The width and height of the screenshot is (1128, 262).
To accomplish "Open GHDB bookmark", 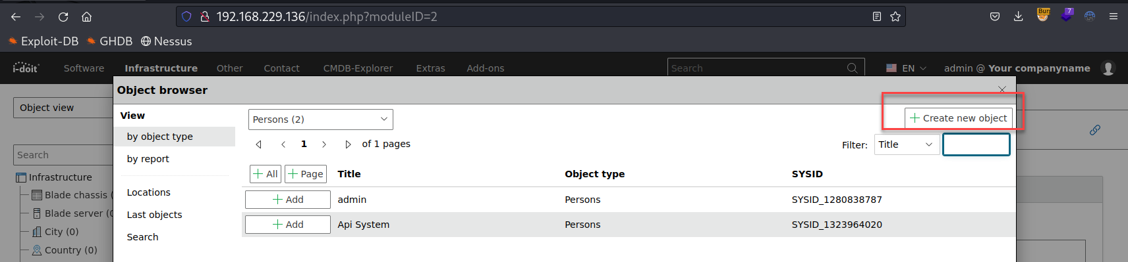I will pos(110,41).
